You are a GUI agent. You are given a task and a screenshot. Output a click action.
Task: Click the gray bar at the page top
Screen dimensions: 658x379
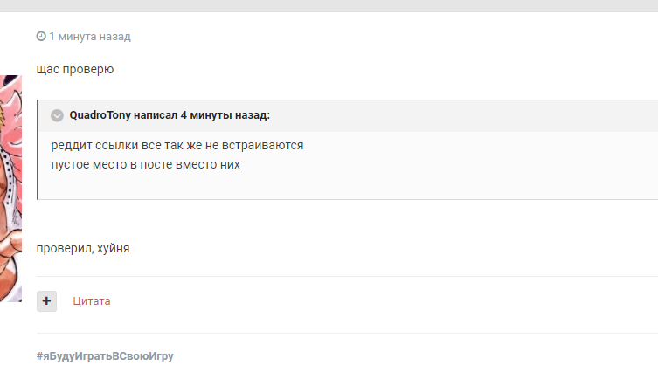pos(329,5)
